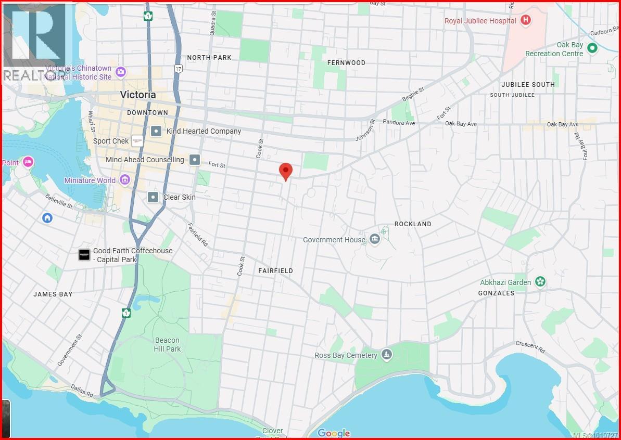Select the Kind Hearted Company marker icon
Viewport: 621px width, 440px height.
pyautogui.click(x=156, y=131)
